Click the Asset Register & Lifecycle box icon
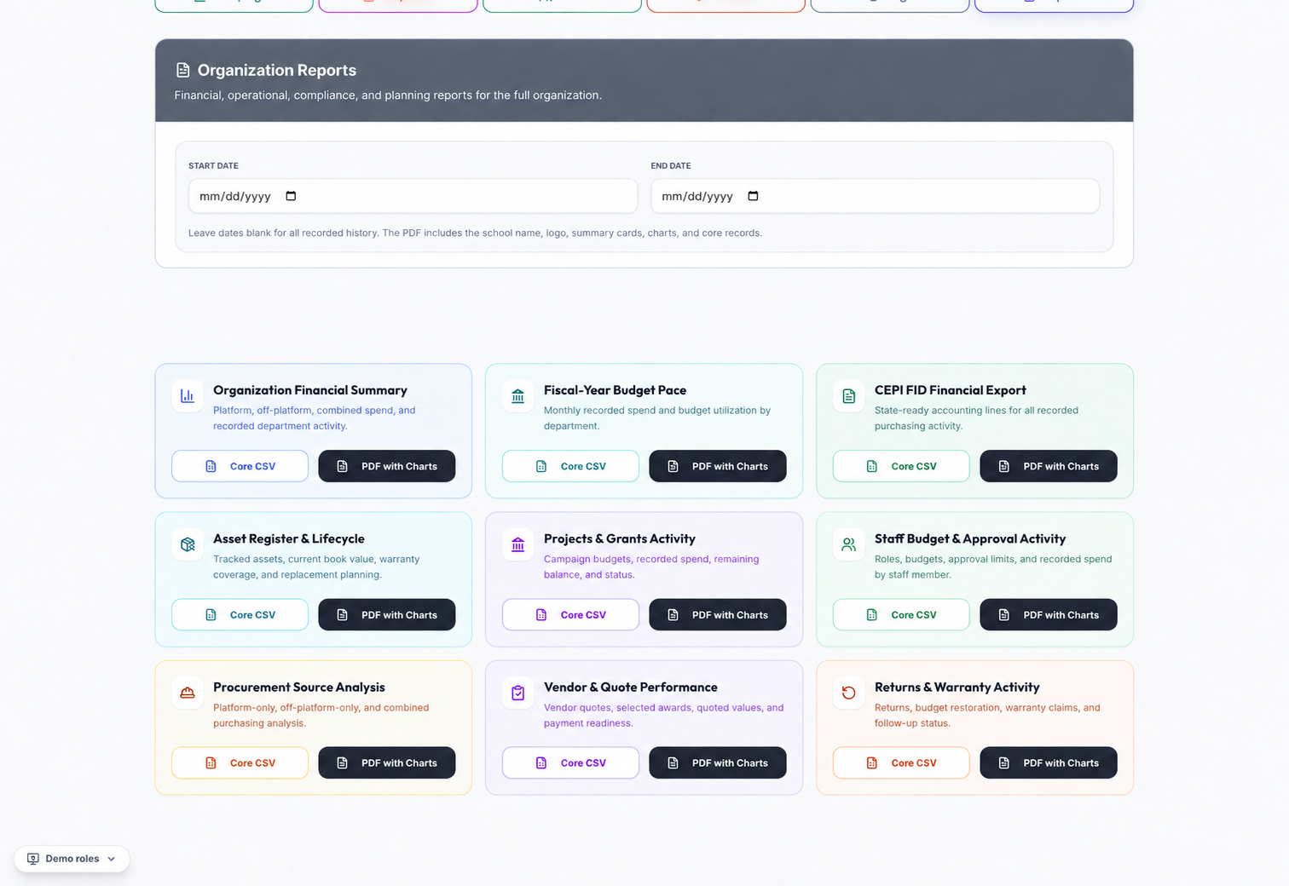This screenshot has width=1289, height=886. [x=188, y=544]
